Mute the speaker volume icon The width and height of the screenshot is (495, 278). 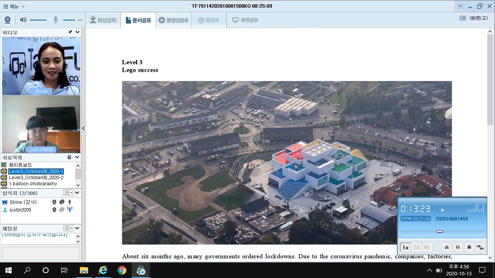tap(23, 20)
